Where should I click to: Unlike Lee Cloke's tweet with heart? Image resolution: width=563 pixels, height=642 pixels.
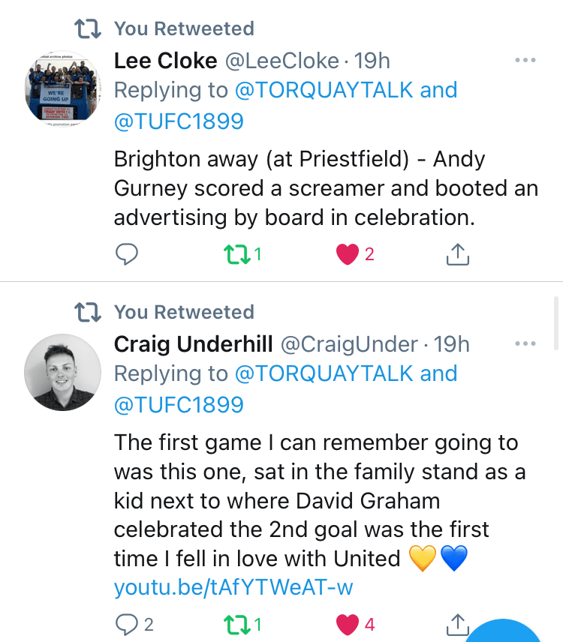(x=347, y=255)
